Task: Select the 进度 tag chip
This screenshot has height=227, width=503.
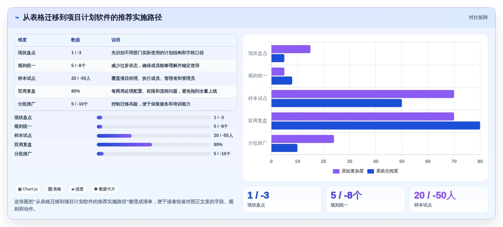Action: pyautogui.click(x=77, y=189)
